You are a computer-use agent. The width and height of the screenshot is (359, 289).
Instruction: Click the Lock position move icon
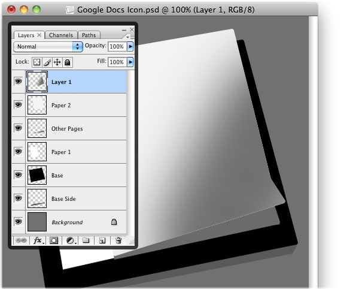(57, 62)
